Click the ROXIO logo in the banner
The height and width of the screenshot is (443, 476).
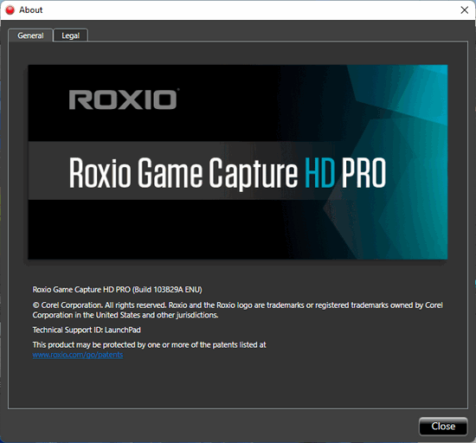click(123, 100)
